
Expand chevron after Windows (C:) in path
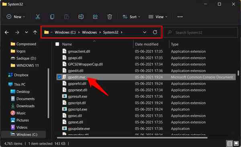[x=79, y=32]
